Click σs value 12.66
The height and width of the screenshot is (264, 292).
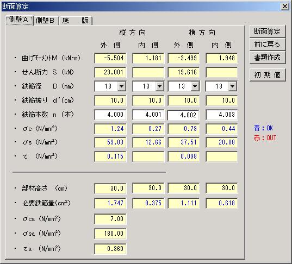tap(148, 142)
